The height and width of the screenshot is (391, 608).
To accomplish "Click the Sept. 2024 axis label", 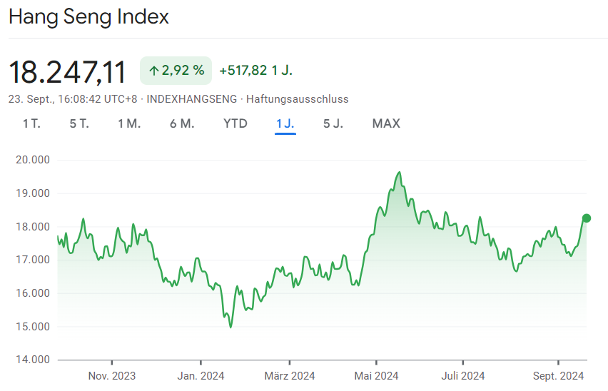I will point(558,376).
